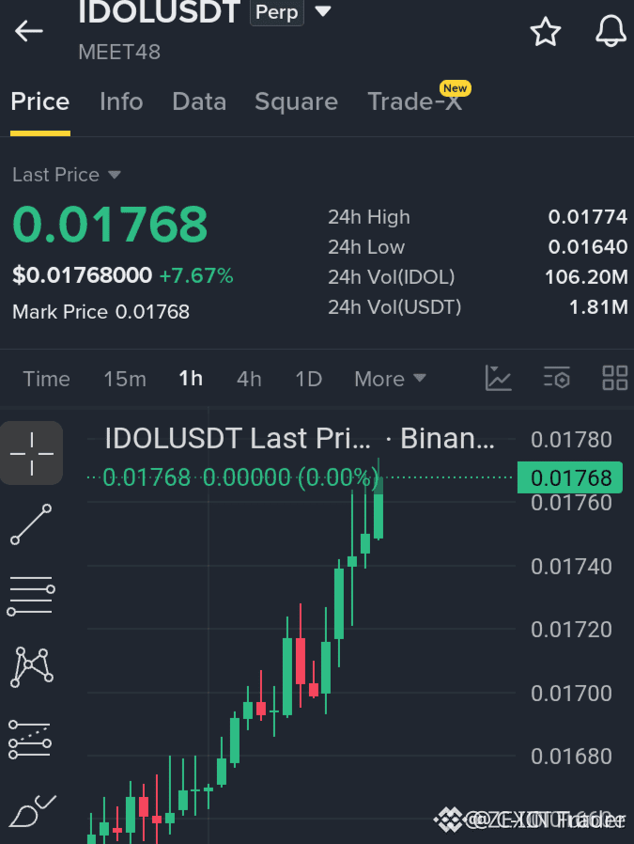
Task: Switch to the Info tab
Action: (121, 102)
